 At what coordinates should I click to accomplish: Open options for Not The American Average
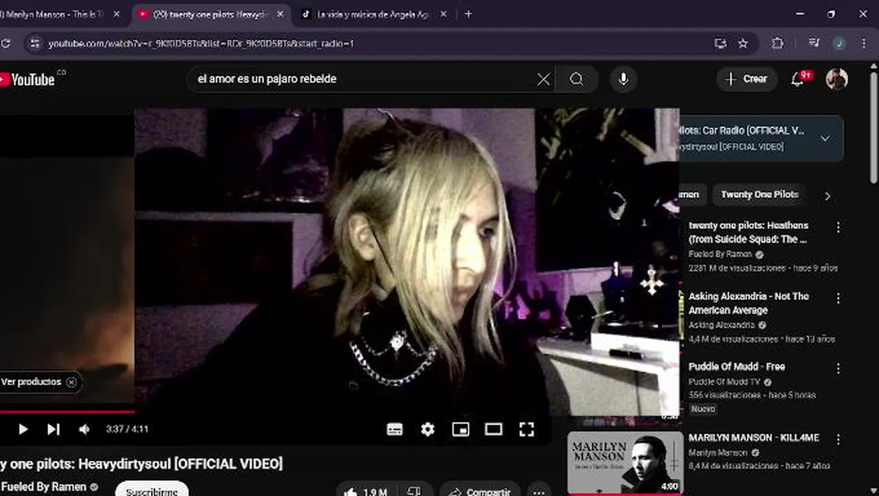coord(838,298)
